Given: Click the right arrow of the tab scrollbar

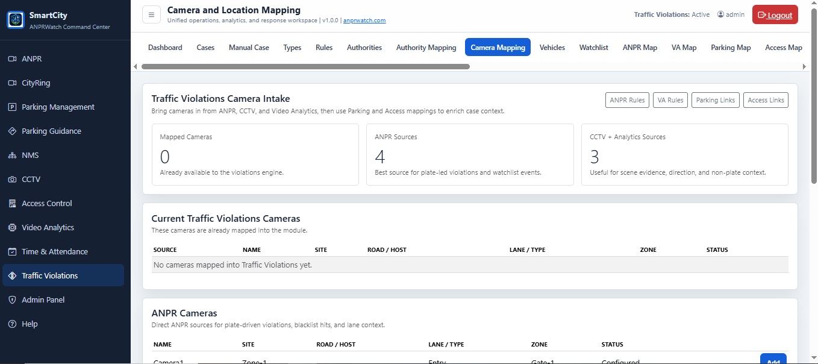Looking at the screenshot, I should [x=804, y=67].
